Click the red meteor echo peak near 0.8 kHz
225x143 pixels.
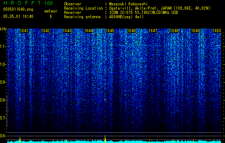(105, 99)
